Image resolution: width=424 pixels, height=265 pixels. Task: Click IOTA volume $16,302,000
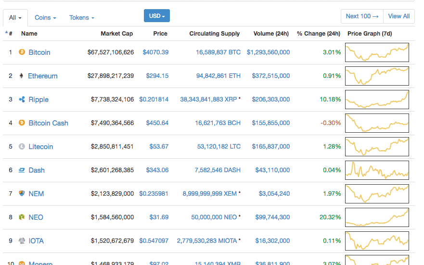coord(272,240)
